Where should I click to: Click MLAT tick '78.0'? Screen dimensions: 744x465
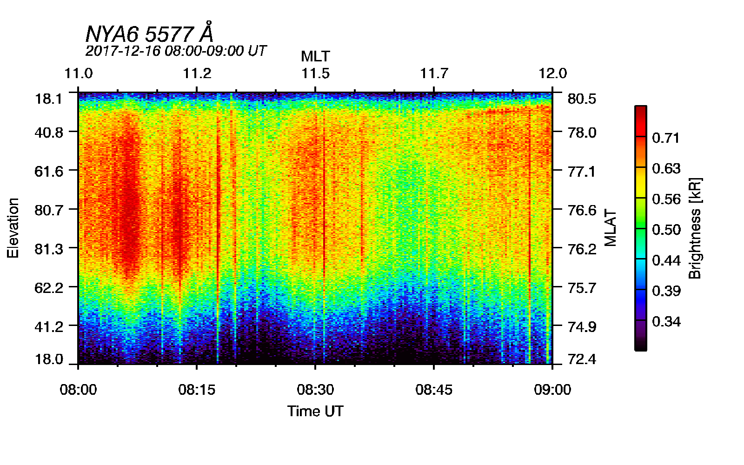click(x=582, y=133)
